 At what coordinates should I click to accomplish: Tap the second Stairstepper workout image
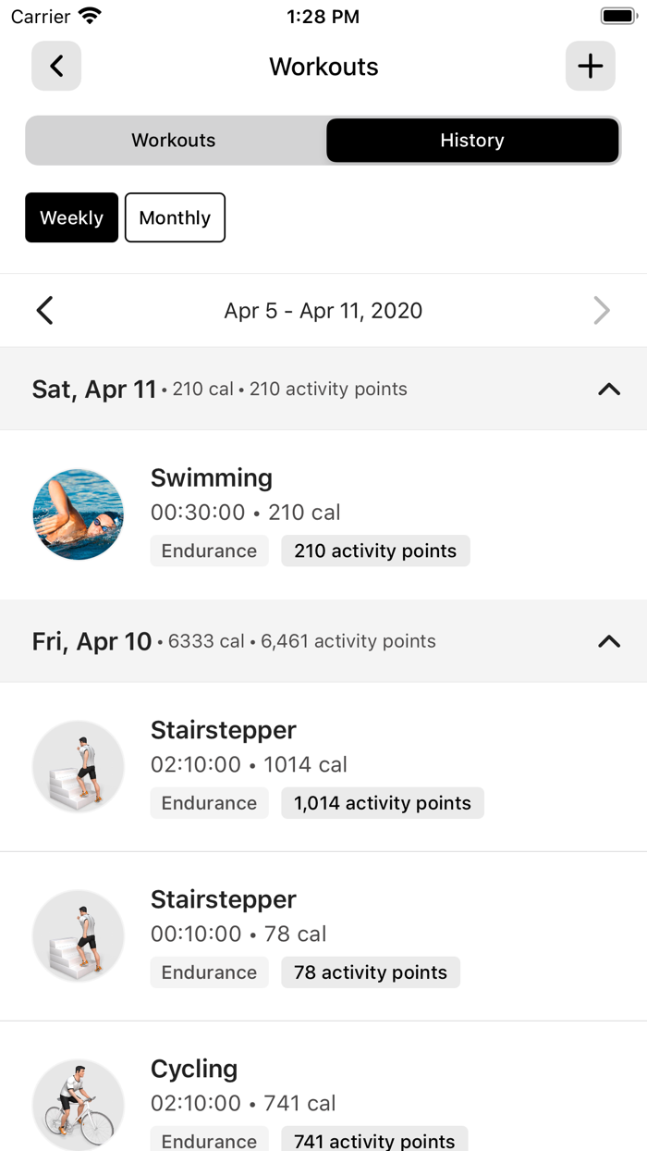[78, 934]
